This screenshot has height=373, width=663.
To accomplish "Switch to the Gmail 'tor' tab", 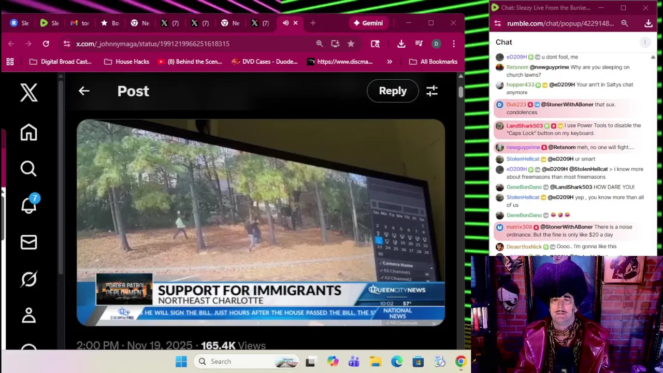I will (80, 23).
